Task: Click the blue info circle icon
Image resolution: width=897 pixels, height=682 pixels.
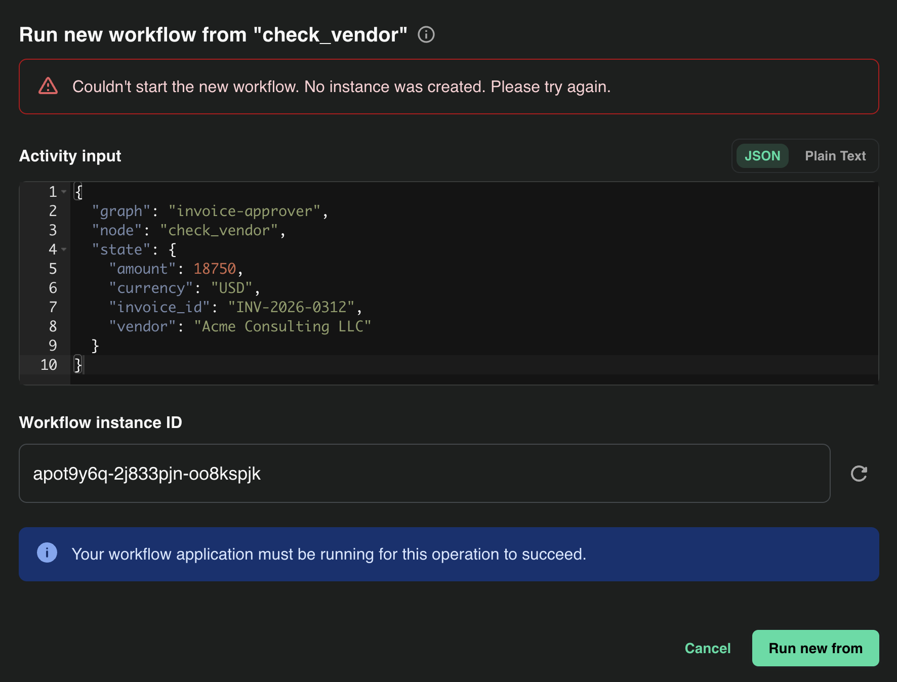Action: 47,553
